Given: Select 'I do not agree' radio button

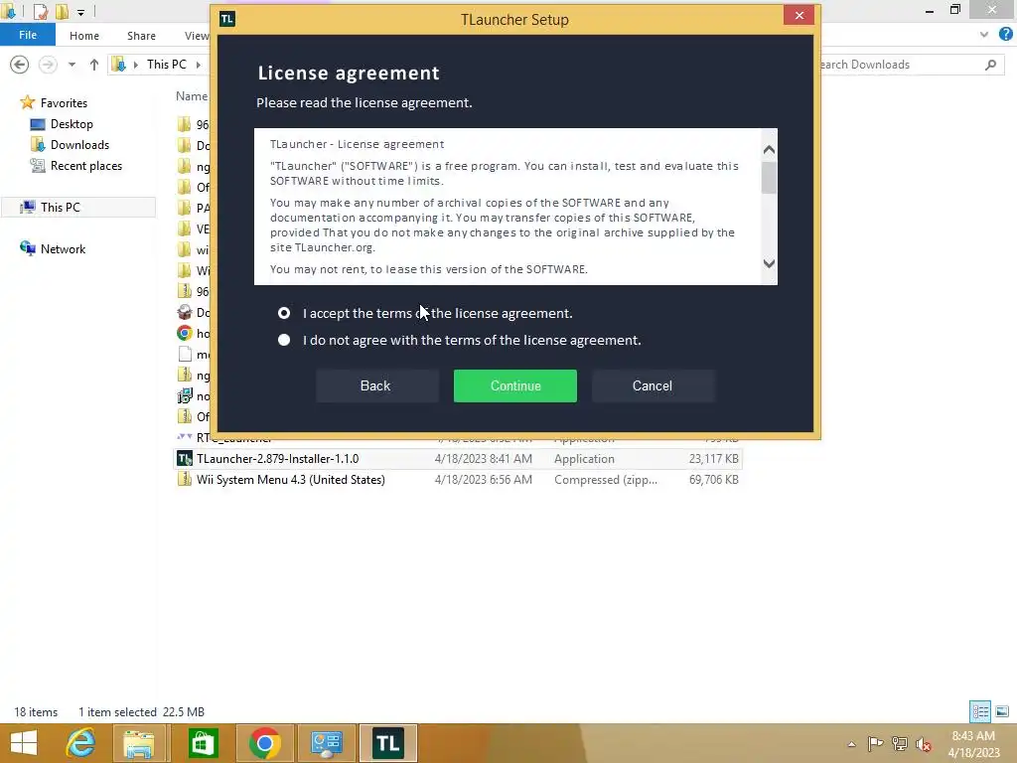Looking at the screenshot, I should [x=284, y=340].
